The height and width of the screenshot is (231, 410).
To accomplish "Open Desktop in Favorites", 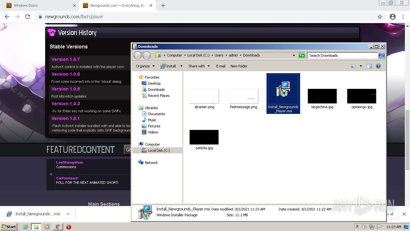I will [154, 83].
